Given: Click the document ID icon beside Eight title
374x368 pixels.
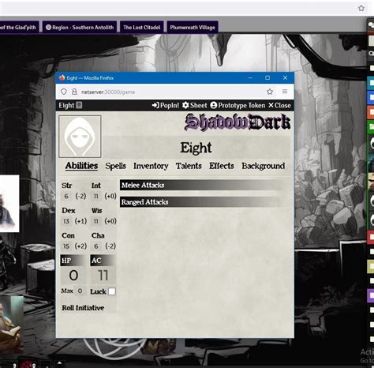Looking at the screenshot, I should coord(79,105).
